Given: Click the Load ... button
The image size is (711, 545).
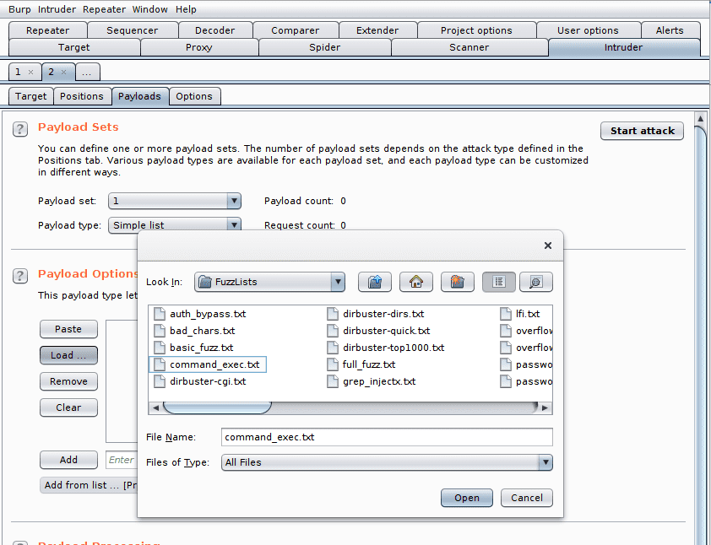Looking at the screenshot, I should [x=68, y=355].
